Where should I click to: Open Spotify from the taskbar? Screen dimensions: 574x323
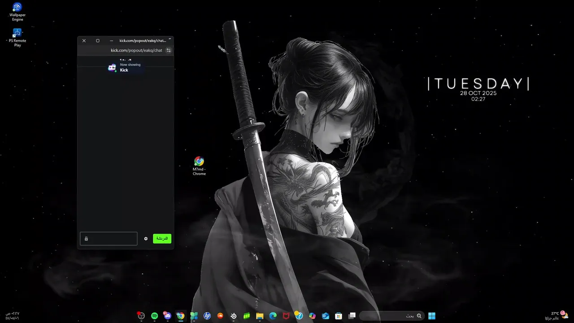pyautogui.click(x=155, y=316)
